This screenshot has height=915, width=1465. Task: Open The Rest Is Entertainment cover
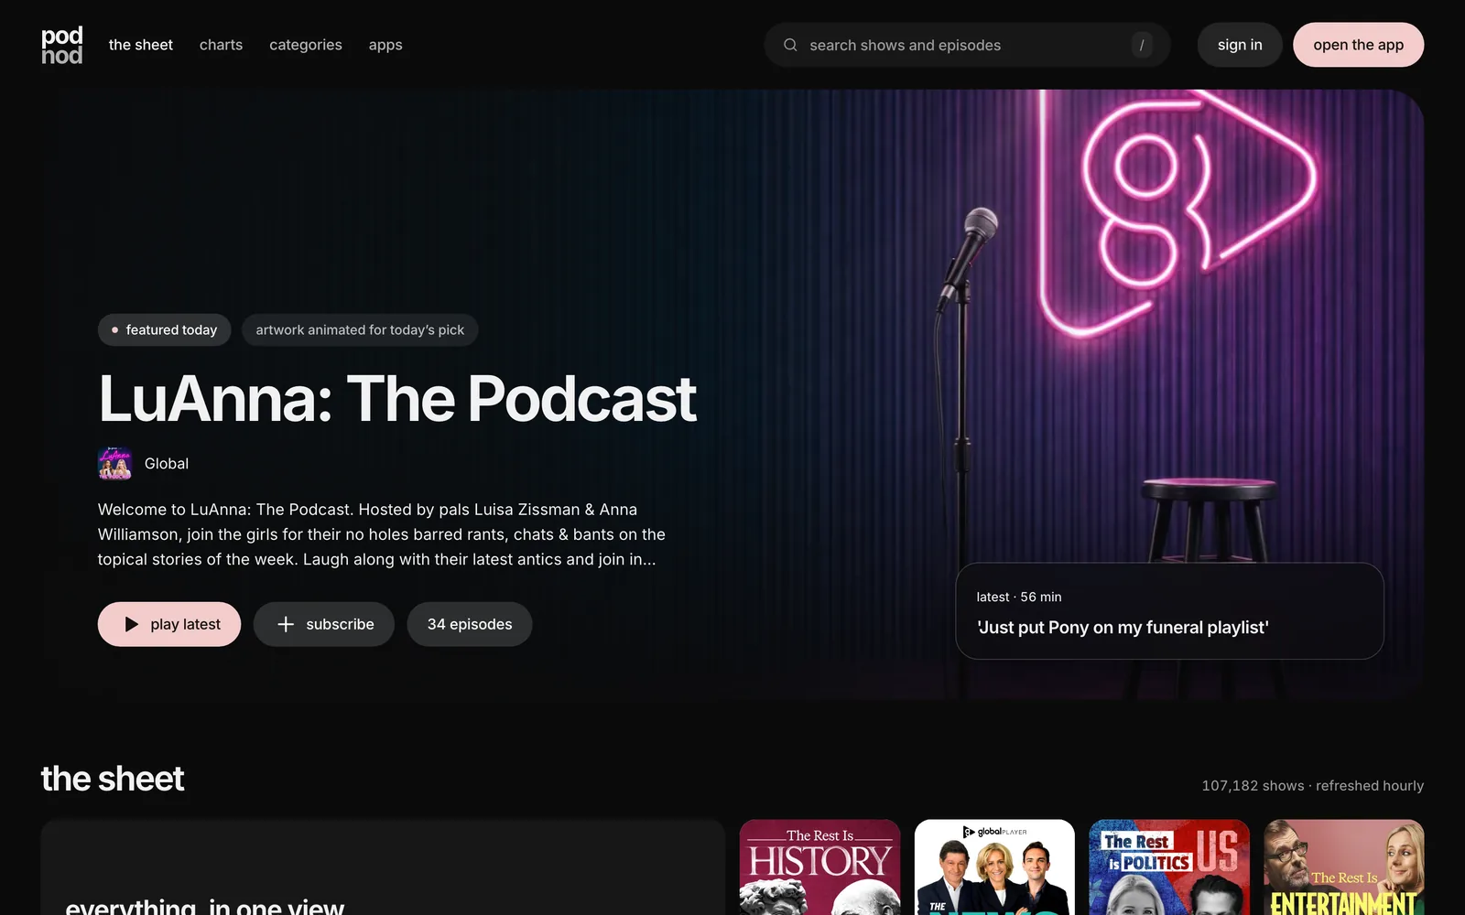tap(1344, 867)
